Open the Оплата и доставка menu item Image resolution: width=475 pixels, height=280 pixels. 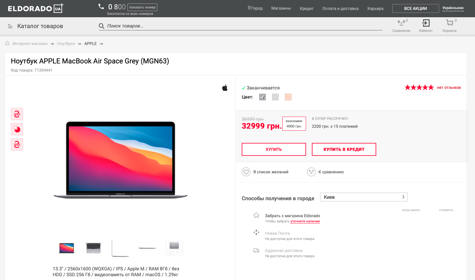[x=340, y=8]
